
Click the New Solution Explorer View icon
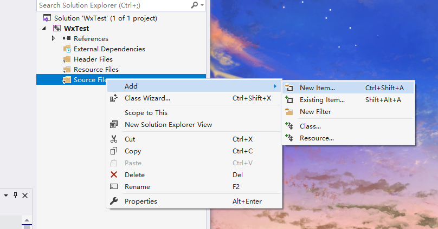[x=114, y=124]
